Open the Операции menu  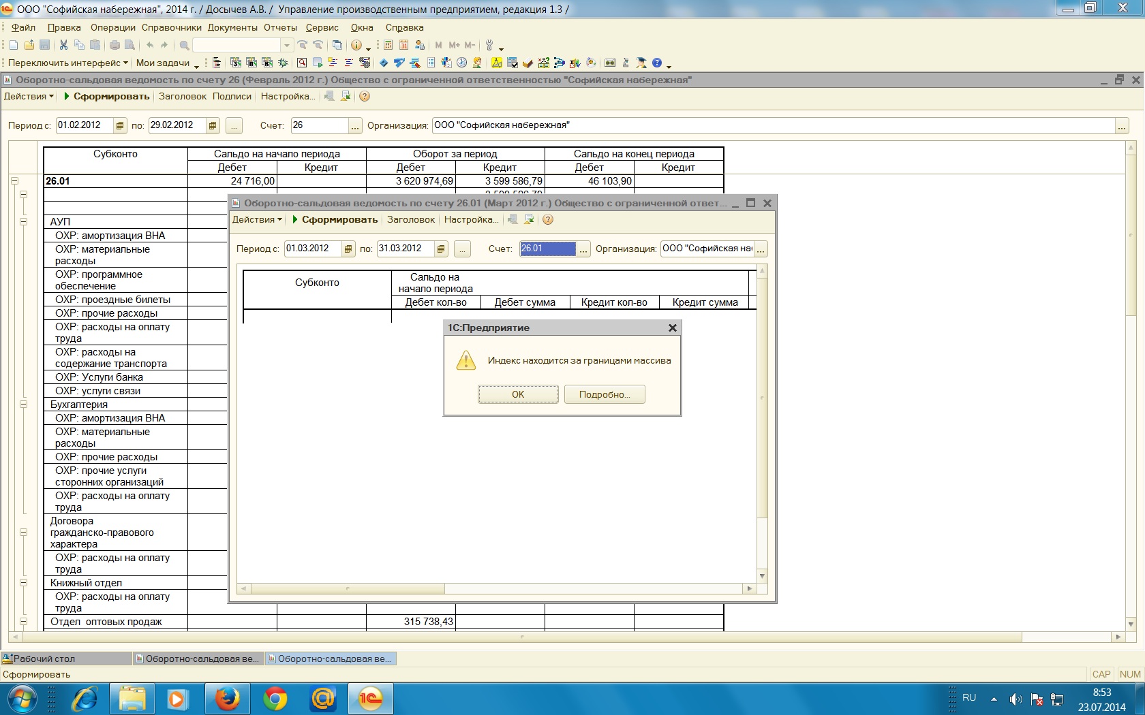click(112, 27)
